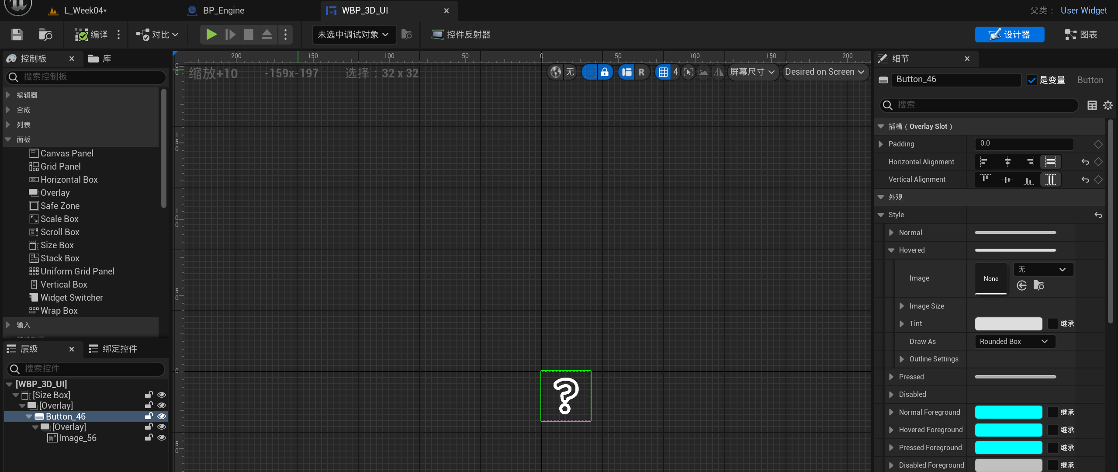Image resolution: width=1118 pixels, height=472 pixels.
Task: Switch to the BP_Engine tab
Action: point(223,10)
